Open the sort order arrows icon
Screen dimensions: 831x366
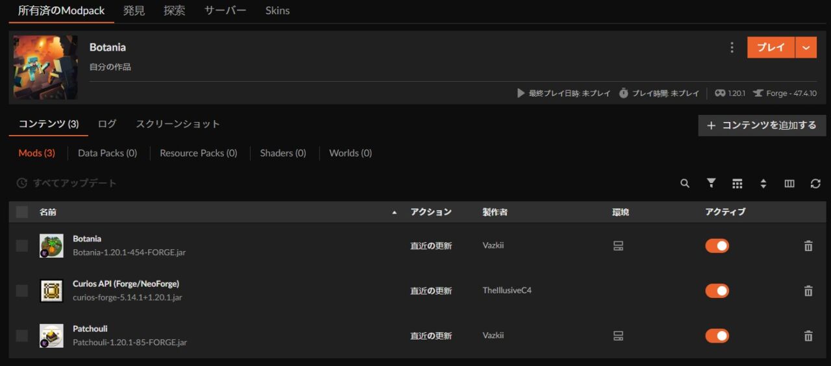[763, 184]
